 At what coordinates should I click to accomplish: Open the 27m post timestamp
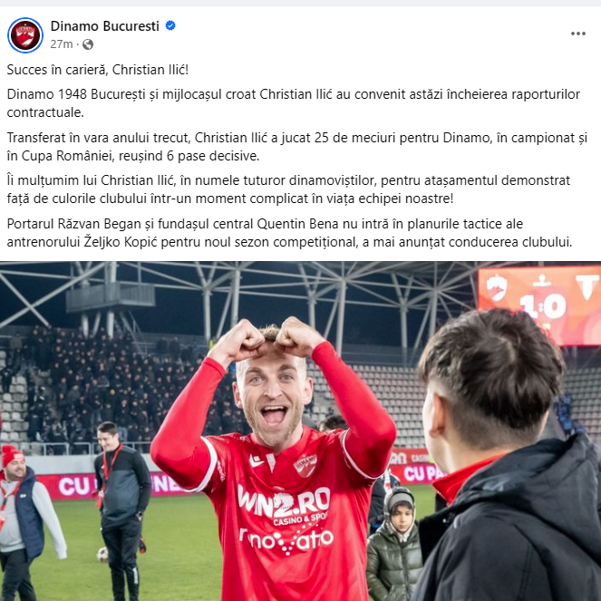pos(62,44)
